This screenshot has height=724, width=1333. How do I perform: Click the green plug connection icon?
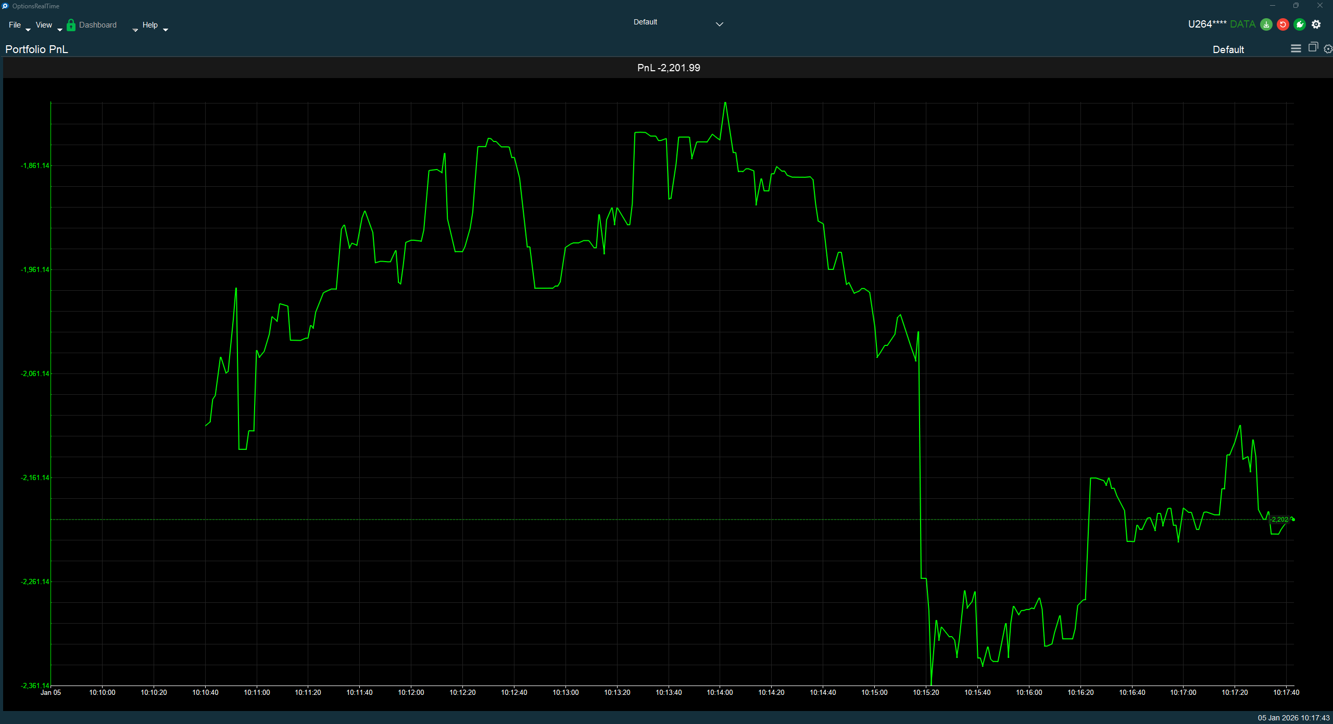1300,24
